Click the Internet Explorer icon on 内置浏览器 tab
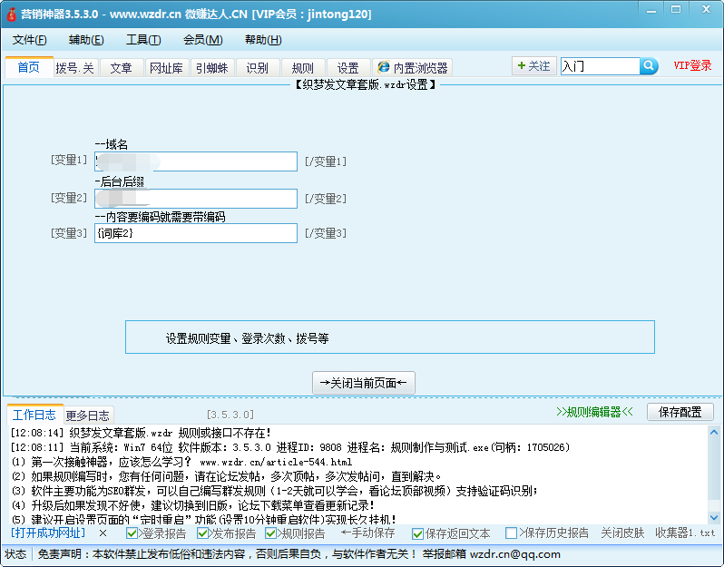This screenshot has height=567, width=724. (x=384, y=67)
